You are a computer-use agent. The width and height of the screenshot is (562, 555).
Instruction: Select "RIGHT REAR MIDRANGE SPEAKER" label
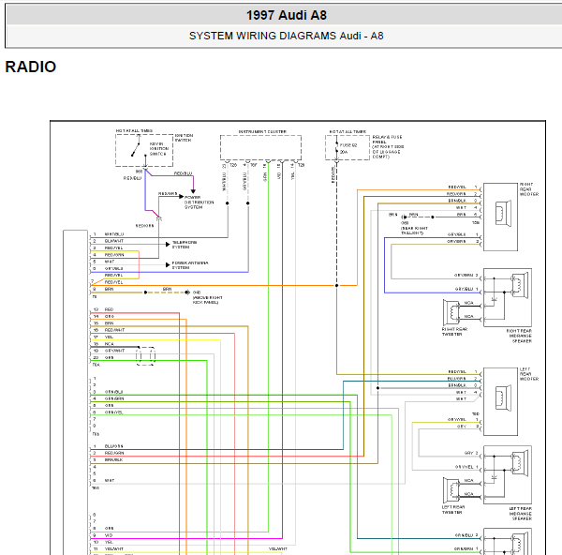519,336
